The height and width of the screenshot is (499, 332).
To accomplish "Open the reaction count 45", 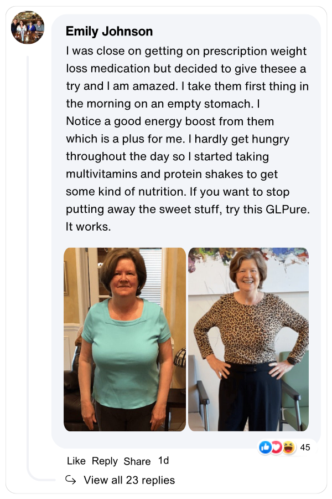I will [305, 447].
